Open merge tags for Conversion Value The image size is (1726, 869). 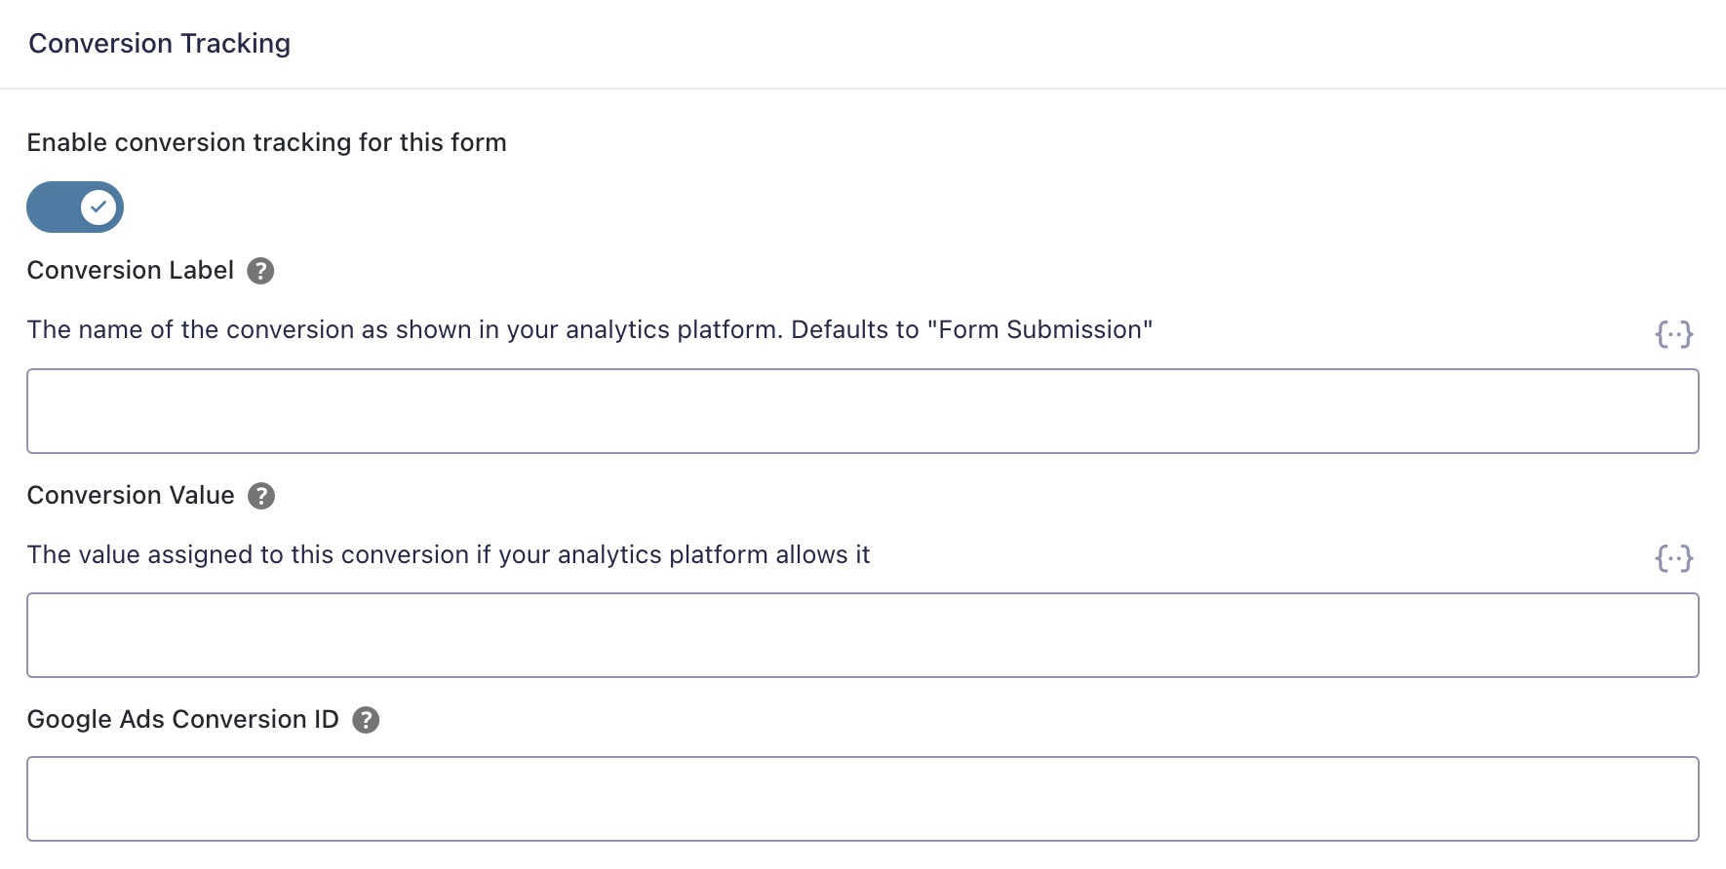1673,558
